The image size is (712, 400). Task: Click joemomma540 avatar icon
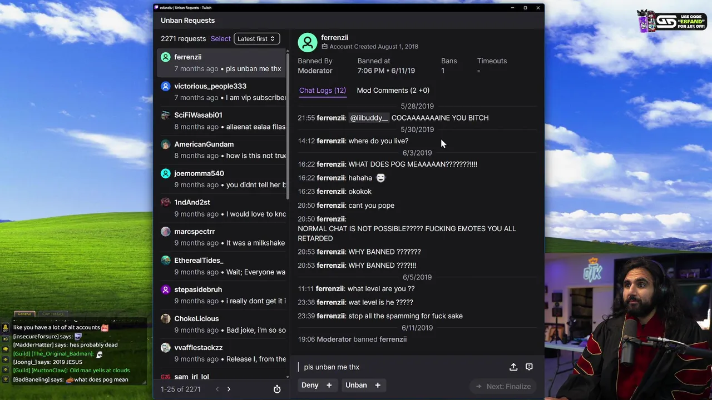(165, 173)
